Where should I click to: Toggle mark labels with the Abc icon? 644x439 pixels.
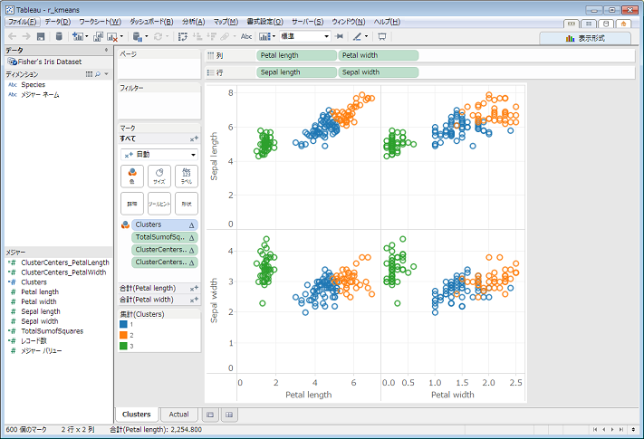tap(246, 36)
